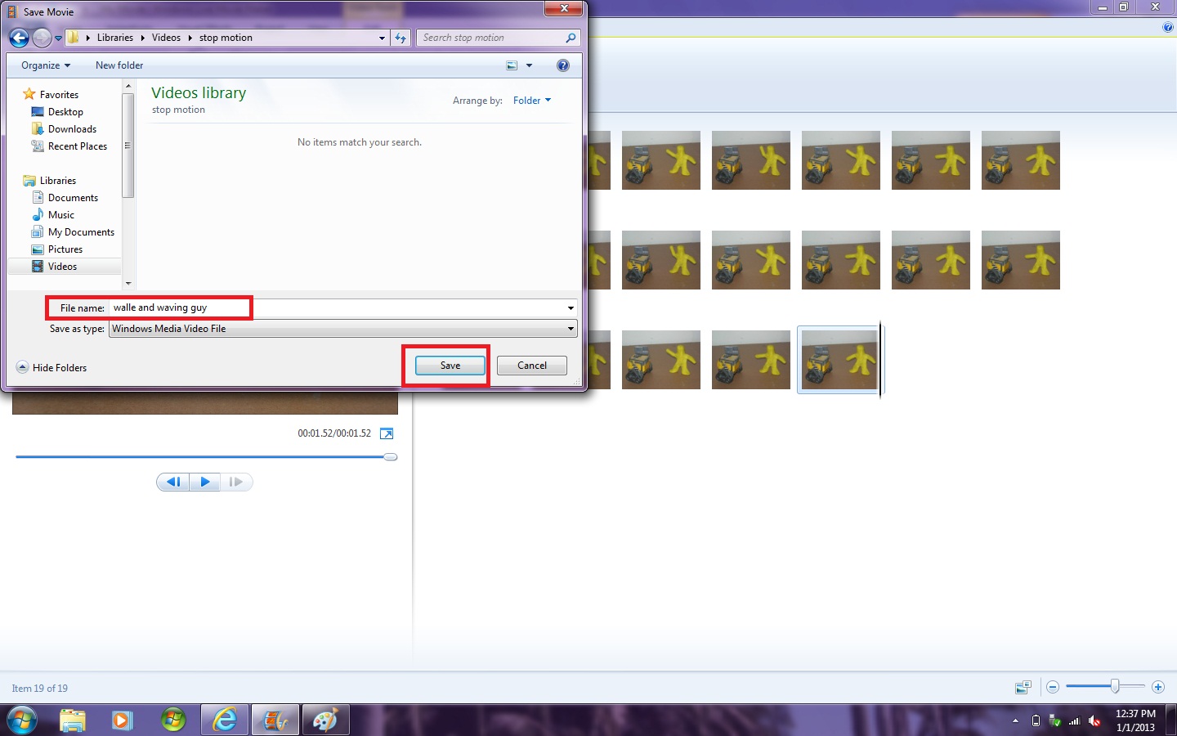Click the Previous frame button in preview

(x=173, y=482)
